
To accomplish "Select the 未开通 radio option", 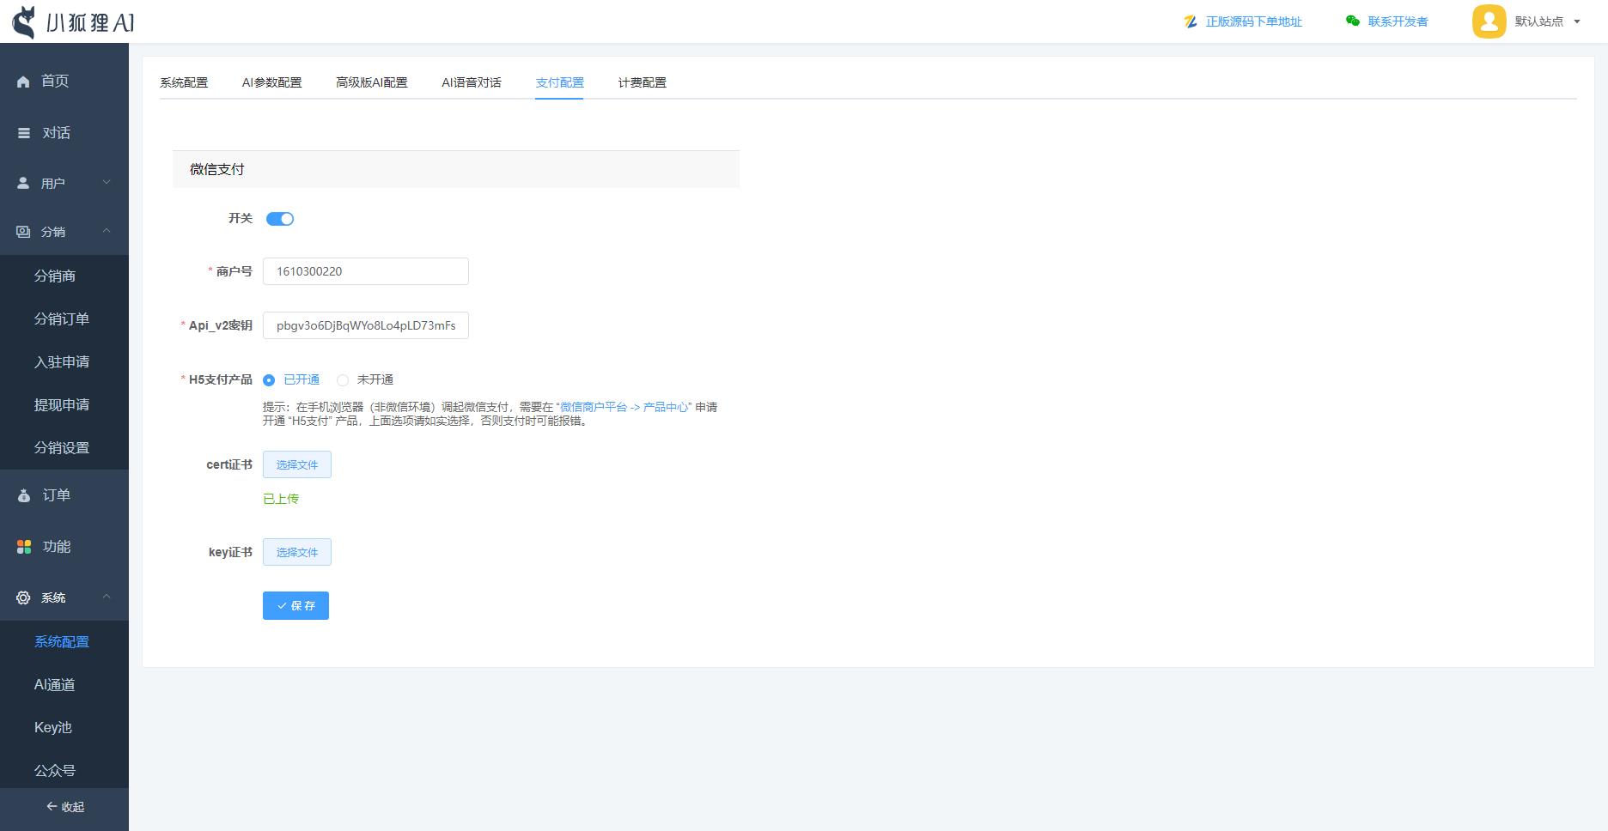I will tap(343, 379).
